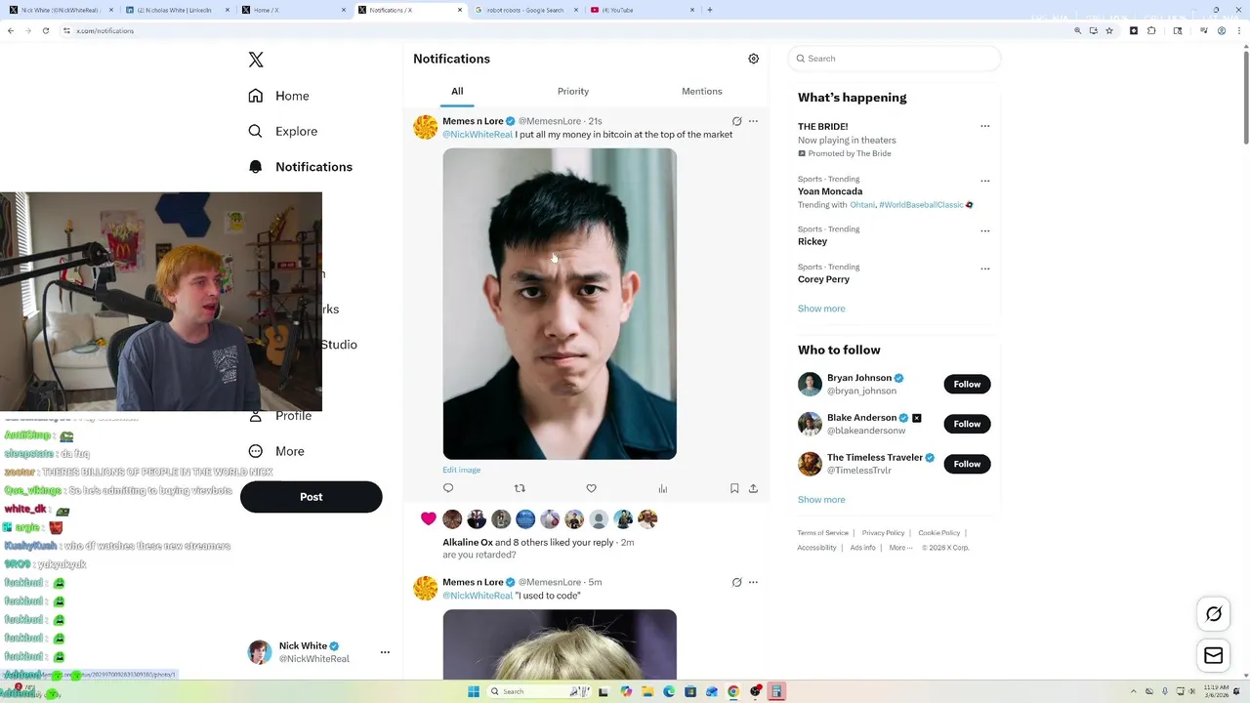Open more options for Corey Perry trend
This screenshot has width=1250, height=703.
(984, 269)
